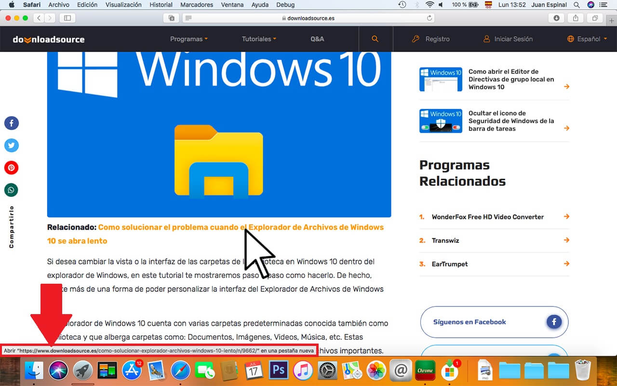Click the downloadsource logo

click(48, 39)
